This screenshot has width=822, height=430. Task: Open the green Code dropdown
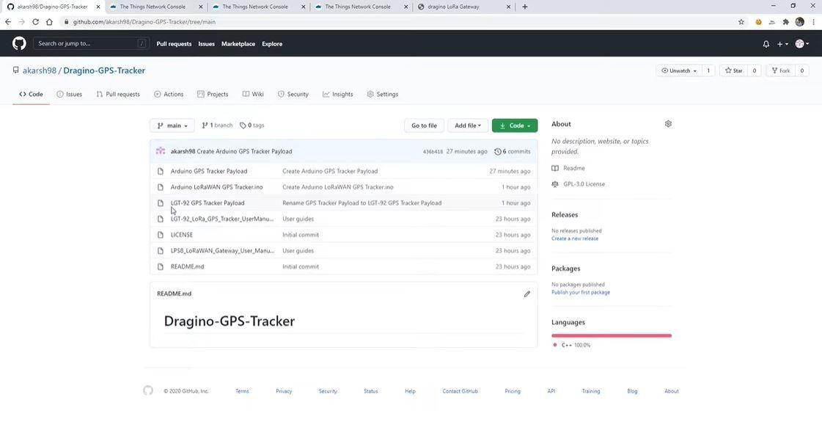pyautogui.click(x=514, y=126)
